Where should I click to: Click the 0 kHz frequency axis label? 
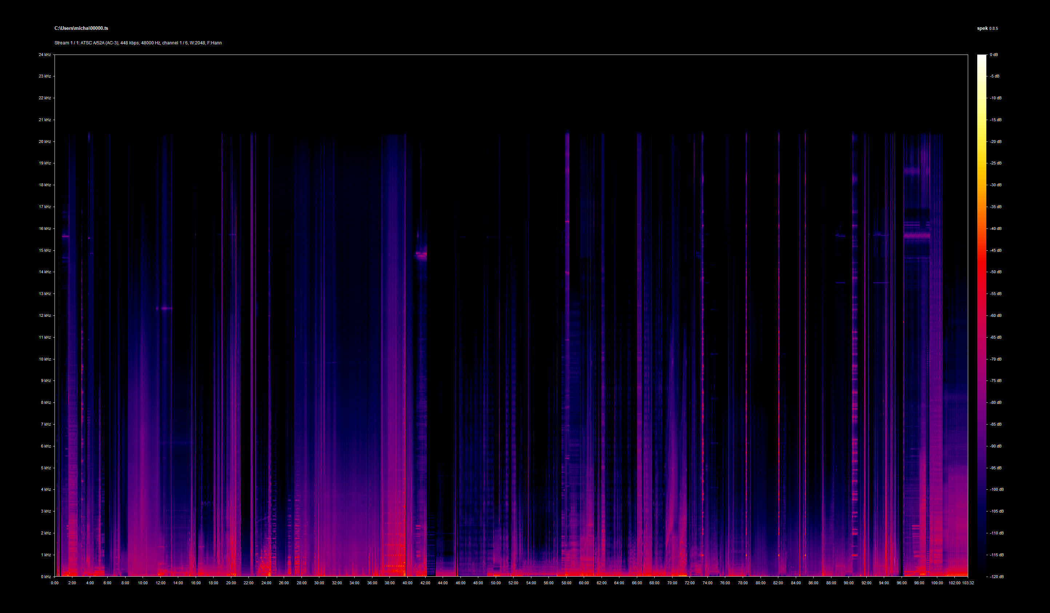click(45, 577)
